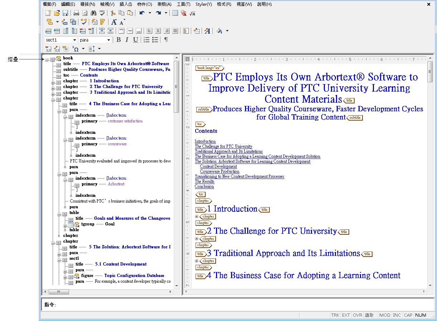The image size is (437, 321).
Task: Expand chapter 2 The Challenge tree node
Action: click(53, 88)
